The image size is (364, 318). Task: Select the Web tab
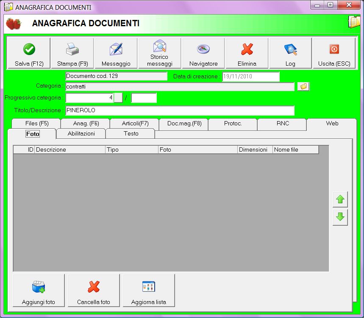[x=332, y=123]
